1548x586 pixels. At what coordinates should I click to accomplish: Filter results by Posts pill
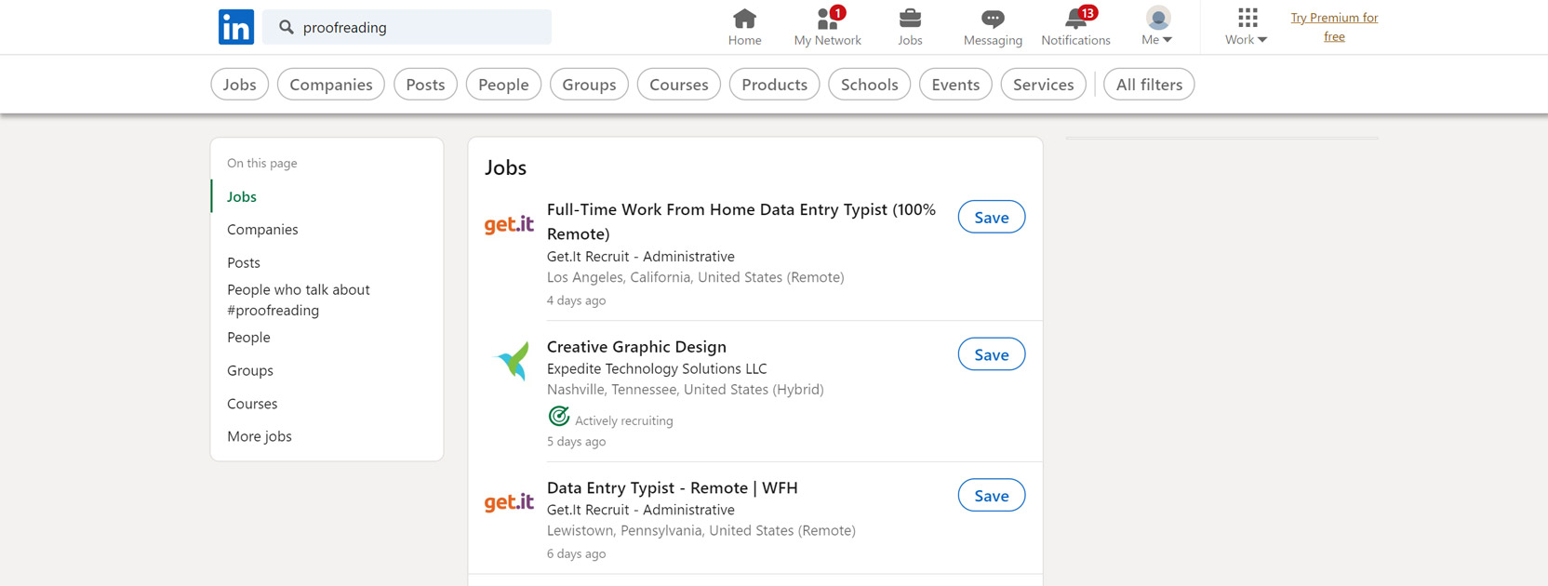pos(425,85)
